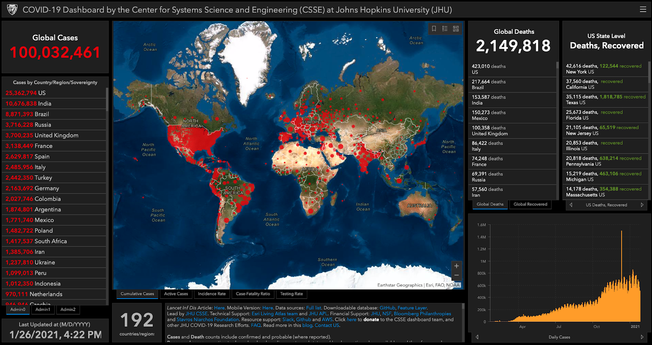
Task: Open the Full list data sources link
Action: [313, 308]
